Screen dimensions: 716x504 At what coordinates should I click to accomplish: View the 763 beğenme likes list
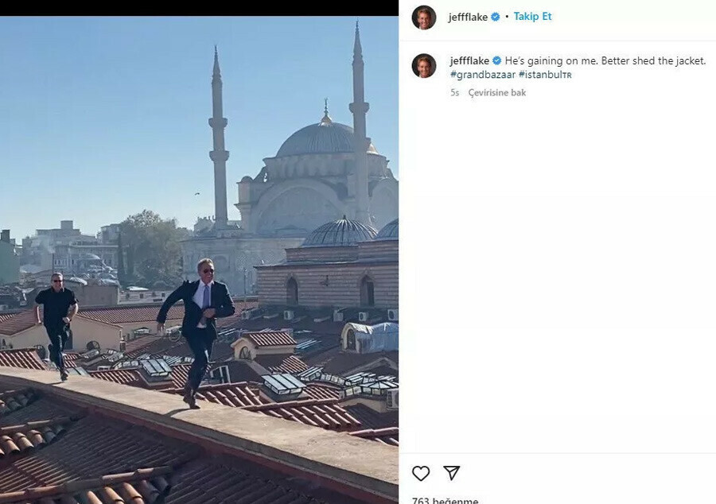click(436, 500)
